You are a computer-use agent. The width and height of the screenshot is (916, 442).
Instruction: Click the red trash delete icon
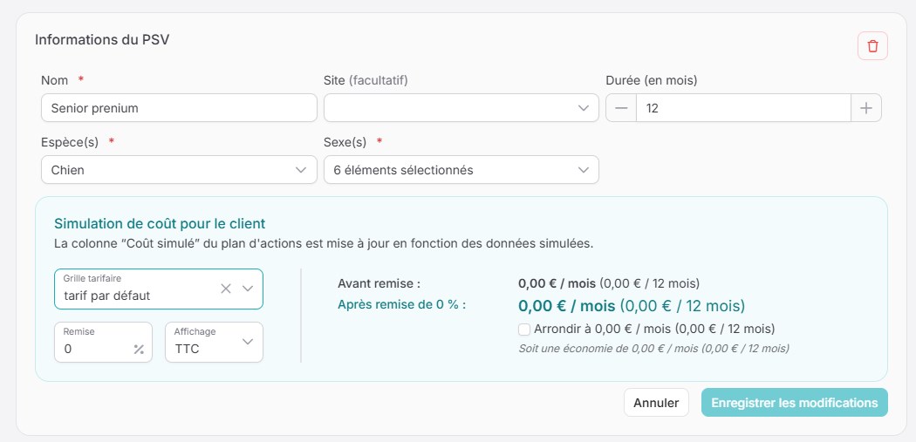(872, 45)
